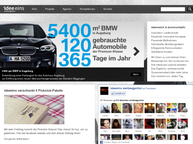This screenshot has height=144, width=193.
Task: Open Brian's profile picture
Action: click(x=161, y=124)
